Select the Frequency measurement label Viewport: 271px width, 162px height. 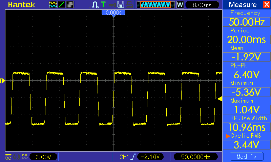coord(245,13)
